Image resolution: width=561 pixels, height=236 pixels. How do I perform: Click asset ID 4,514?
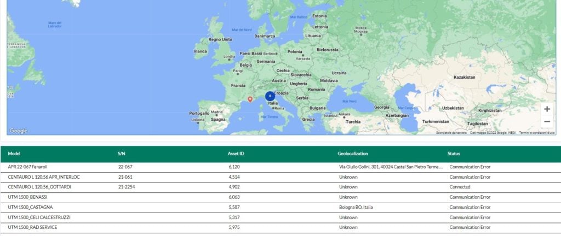[x=234, y=177]
